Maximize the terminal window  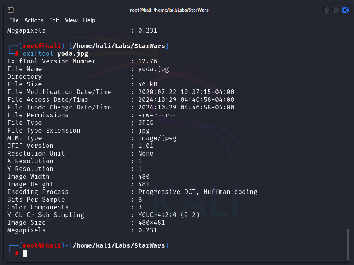click(x=336, y=10)
